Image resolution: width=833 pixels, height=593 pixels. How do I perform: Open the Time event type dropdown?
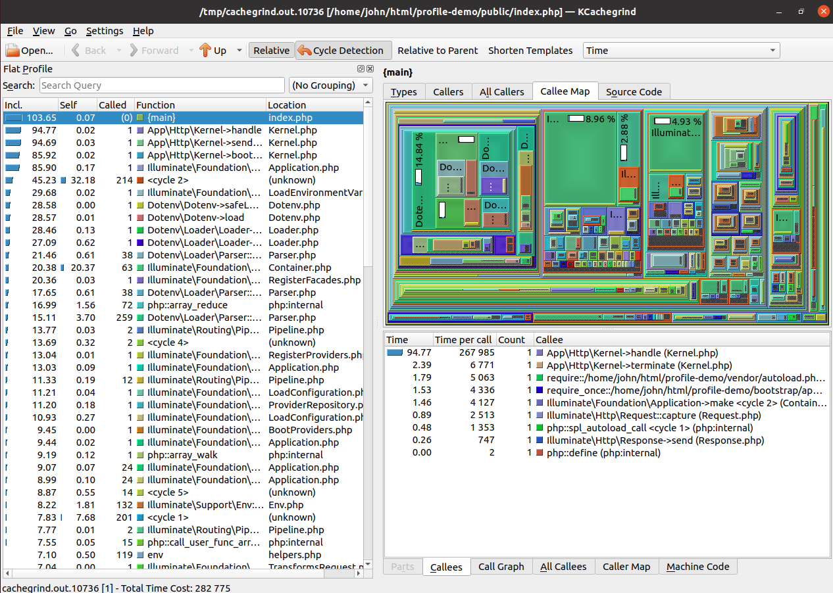pos(681,51)
